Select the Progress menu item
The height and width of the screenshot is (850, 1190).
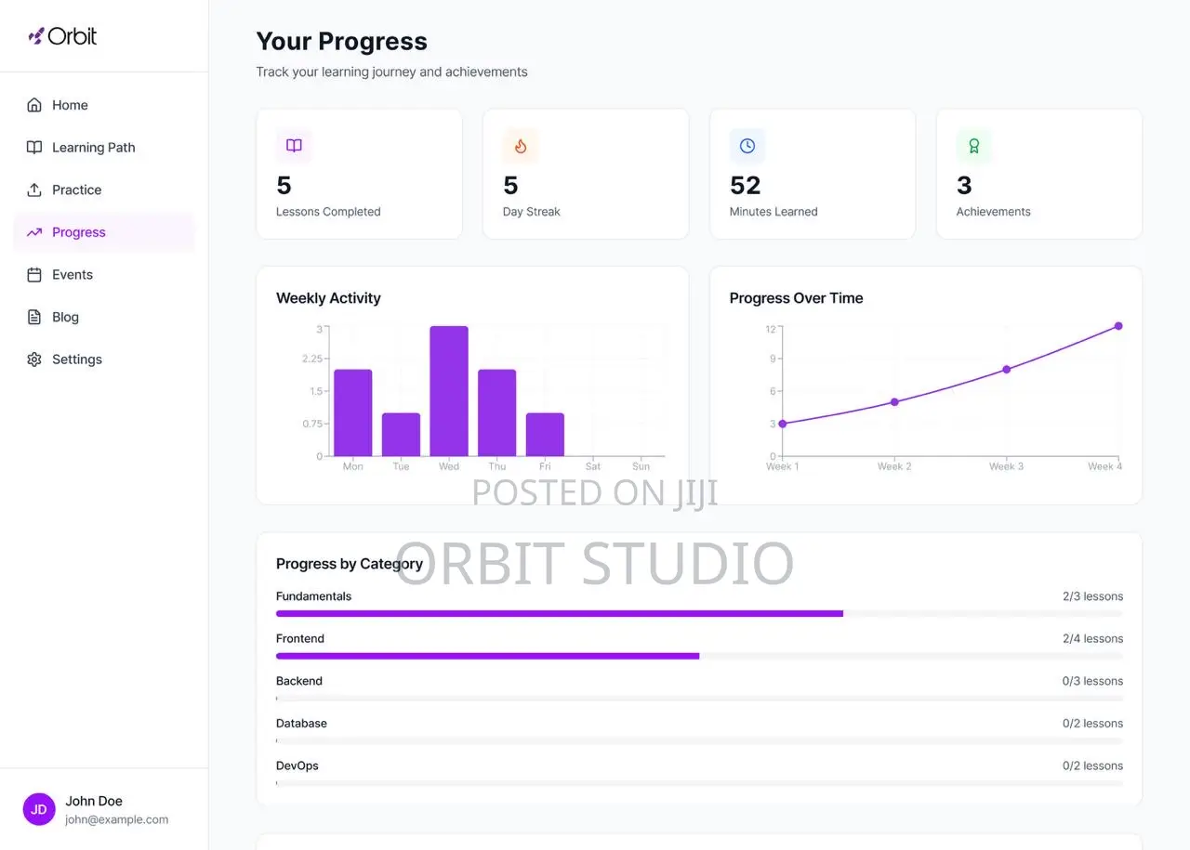coord(104,232)
